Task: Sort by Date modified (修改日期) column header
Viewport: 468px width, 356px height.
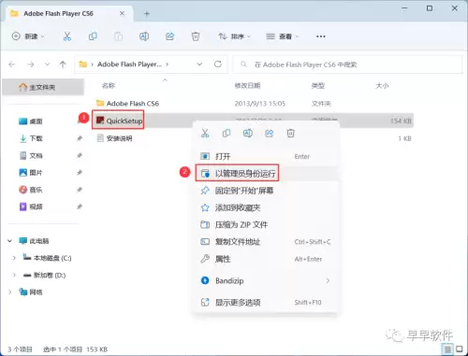Action: coord(247,86)
